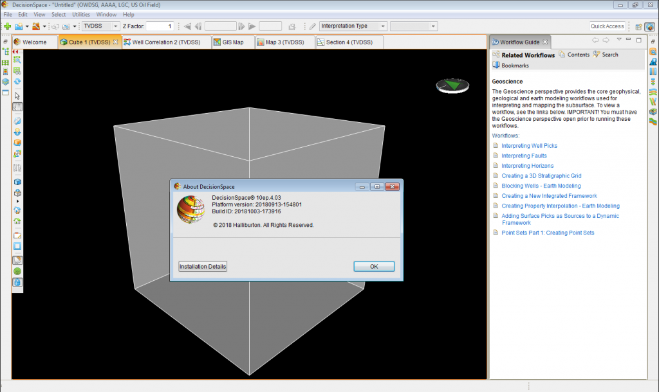Click the tree hierarchy icon in left strip
Screen dimensions: 659x392
[5, 51]
